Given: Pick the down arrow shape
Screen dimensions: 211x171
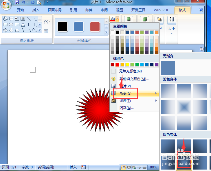Looking at the screenshot, I should 11,30.
